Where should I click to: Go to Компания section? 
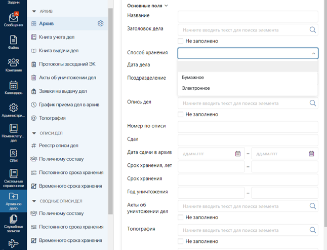click(x=13, y=65)
